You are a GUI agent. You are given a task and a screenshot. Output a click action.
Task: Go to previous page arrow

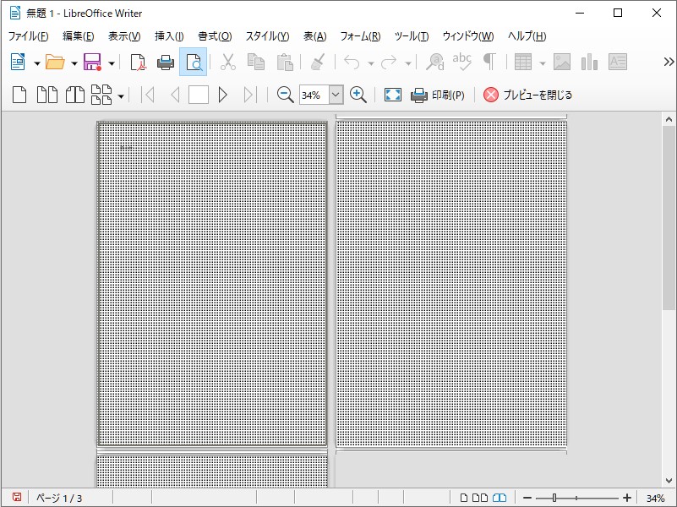[x=175, y=95]
